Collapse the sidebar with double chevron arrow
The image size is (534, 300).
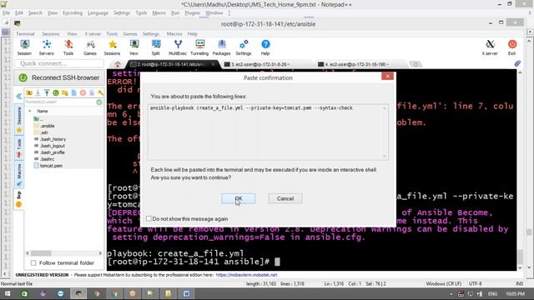click(18, 97)
